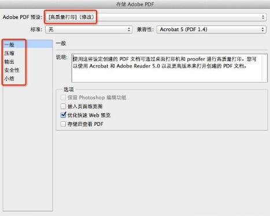Open the 标准 dropdown showing 无
270x216 pixels.
[x=88, y=29]
